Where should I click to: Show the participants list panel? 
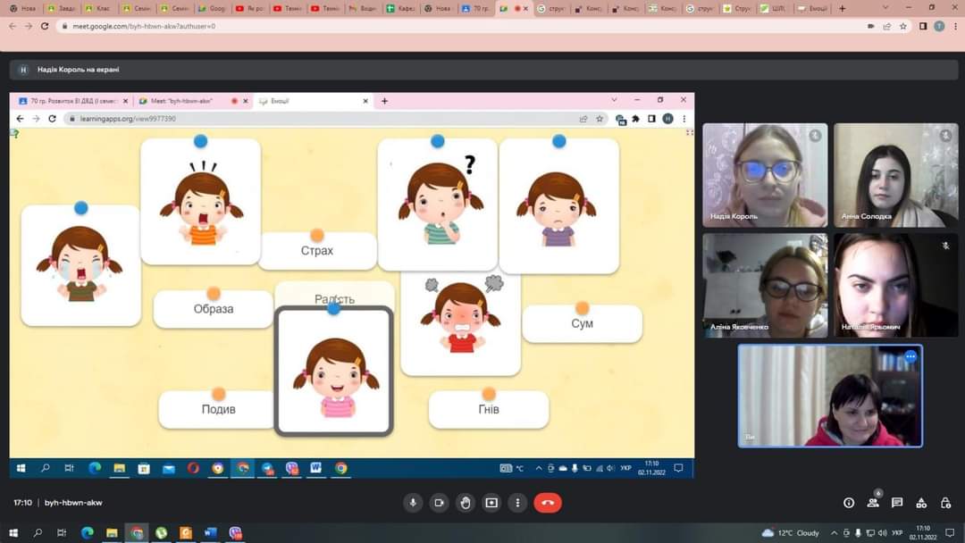(x=873, y=503)
